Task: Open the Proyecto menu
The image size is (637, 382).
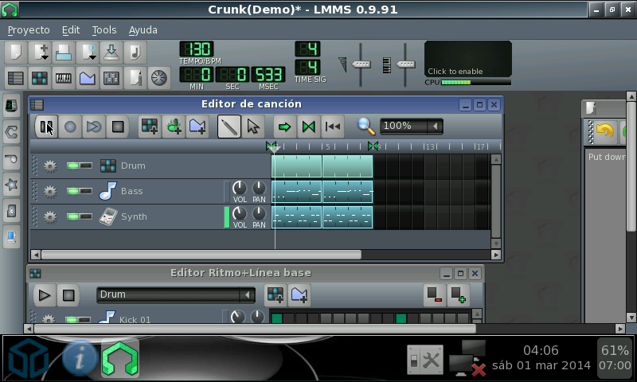Action: 29,29
